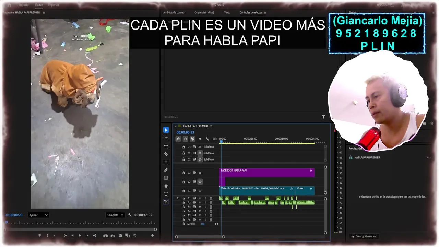Toggle insert sequences as nests
The image size is (439, 247).
(178, 139)
